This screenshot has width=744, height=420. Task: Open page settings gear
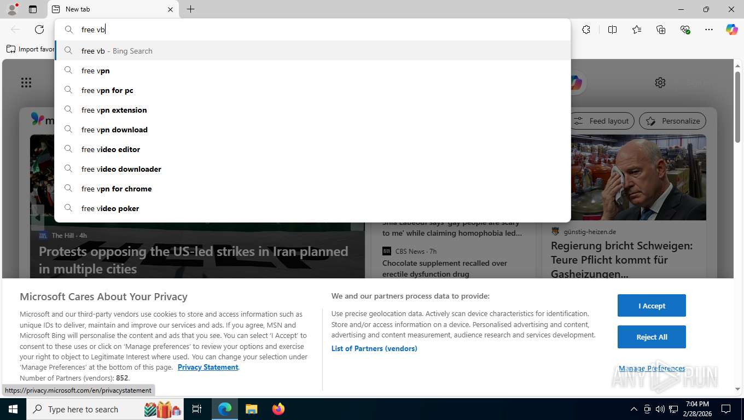[660, 83]
